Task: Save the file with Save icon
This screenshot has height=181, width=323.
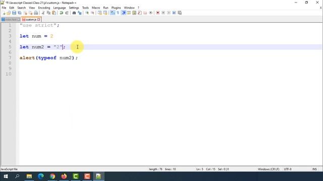Action: pos(14,13)
